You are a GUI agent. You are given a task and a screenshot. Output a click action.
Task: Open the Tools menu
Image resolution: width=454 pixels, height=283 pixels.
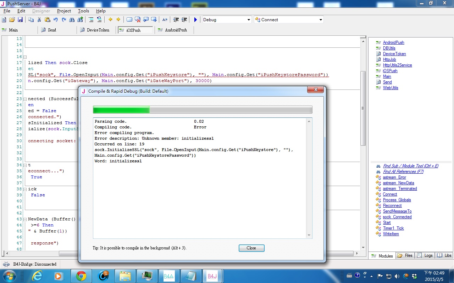84,11
